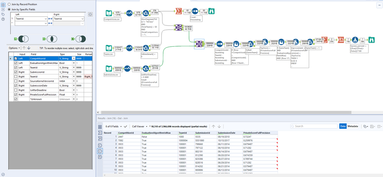
Task: Select the Formula tool with Success_percent expression
Action: point(356,39)
